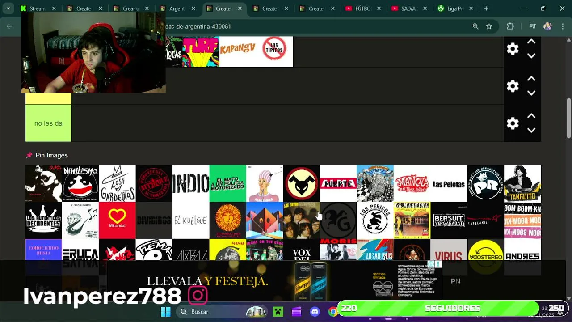
Task: Click the browser zoom magnifier icon
Action: pyautogui.click(x=475, y=26)
